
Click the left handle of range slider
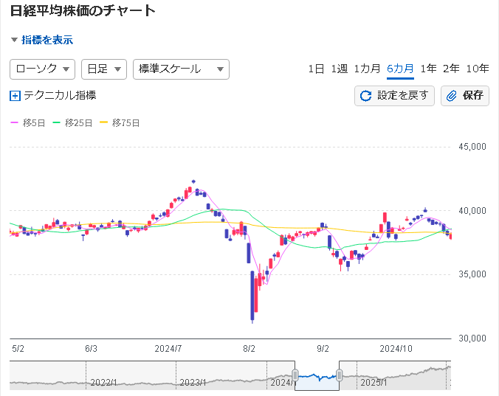295,375
